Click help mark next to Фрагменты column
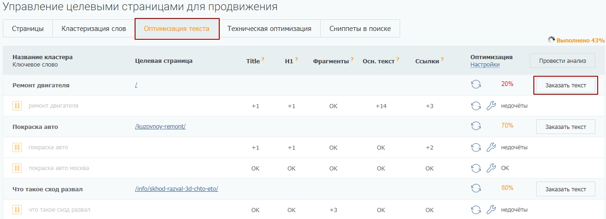The image size is (606, 219). click(352, 59)
